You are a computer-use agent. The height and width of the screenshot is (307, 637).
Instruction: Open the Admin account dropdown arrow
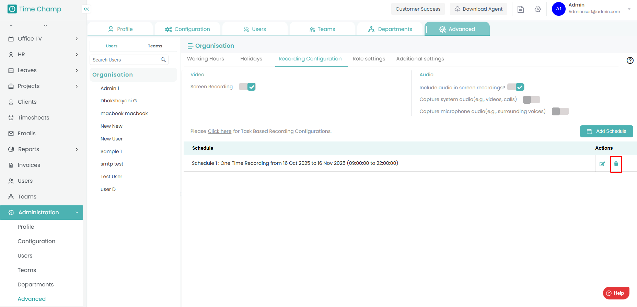629,9
